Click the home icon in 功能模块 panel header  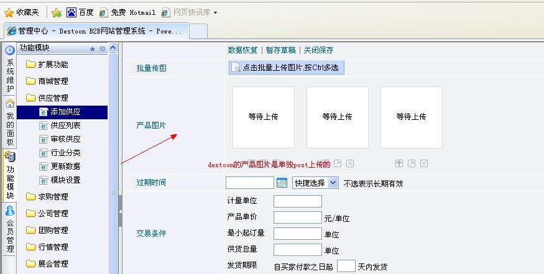click(93, 48)
